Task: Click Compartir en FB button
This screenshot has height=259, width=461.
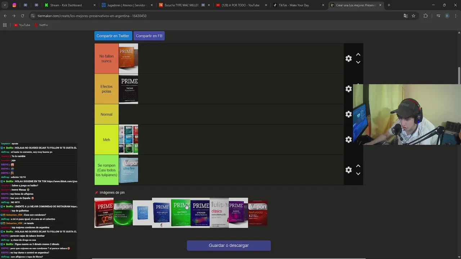Action: pos(149,36)
